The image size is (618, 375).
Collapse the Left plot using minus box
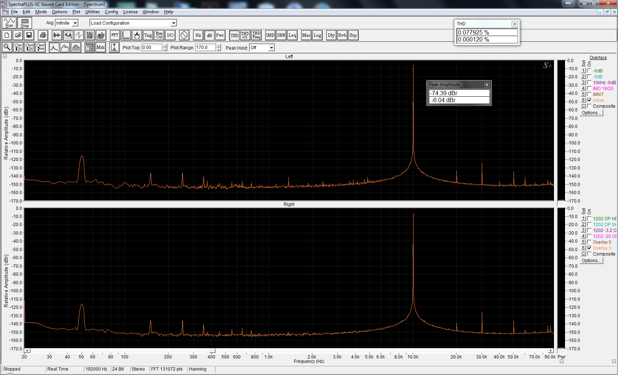pyautogui.click(x=5, y=56)
